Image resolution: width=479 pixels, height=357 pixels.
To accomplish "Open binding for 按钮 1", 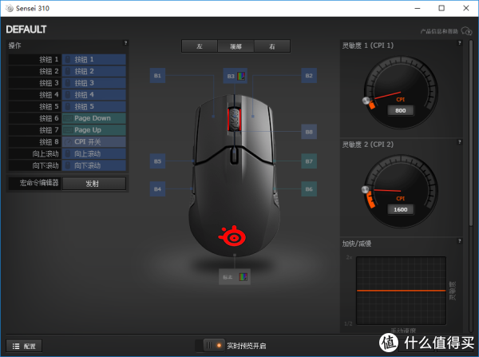I will (94, 59).
